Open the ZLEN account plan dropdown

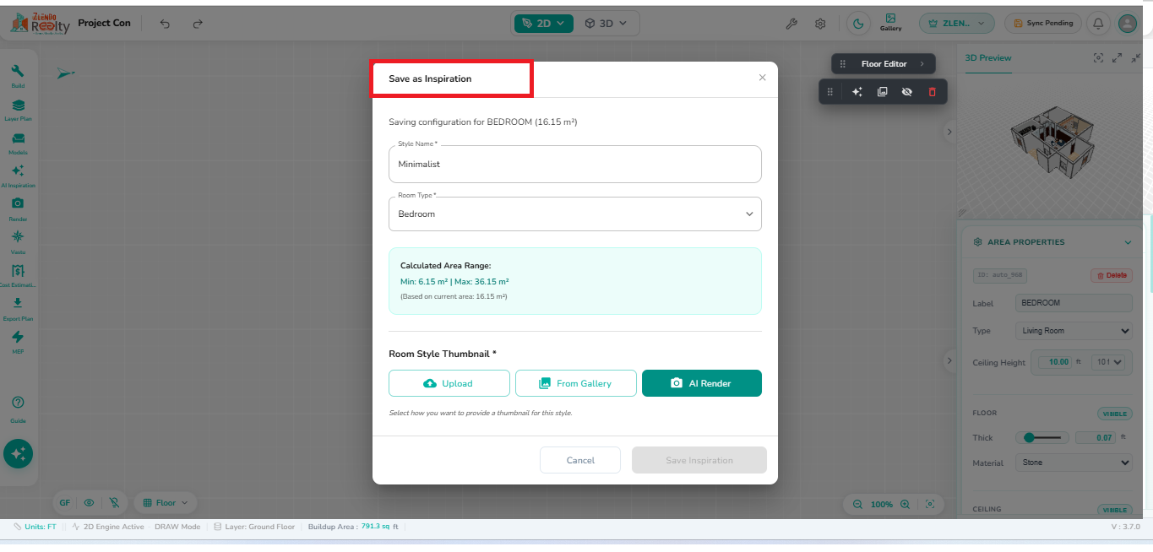click(958, 24)
